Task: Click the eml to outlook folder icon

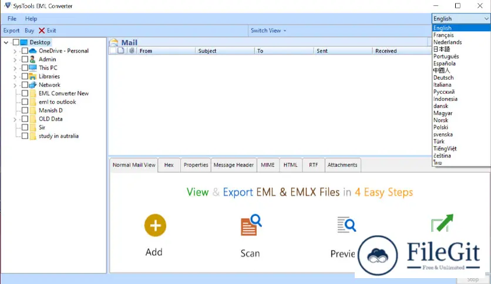Action: 33,102
